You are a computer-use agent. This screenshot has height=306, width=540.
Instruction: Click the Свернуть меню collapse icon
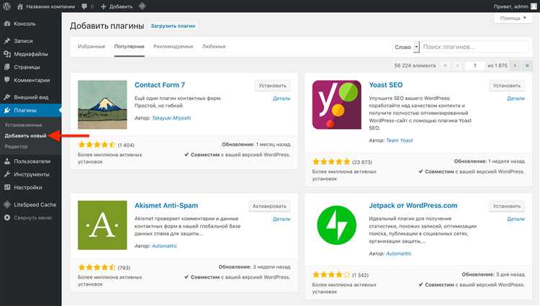pos(7,217)
